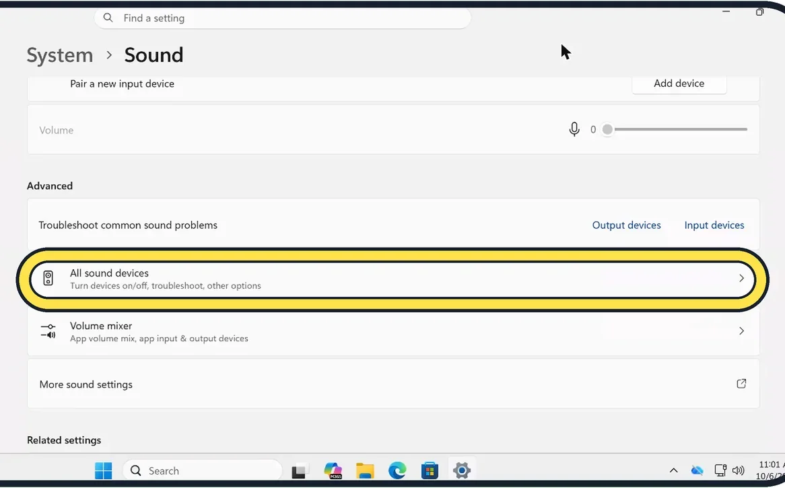This screenshot has height=488, width=785.
Task: Open File Explorer from the taskbar
Action: pyautogui.click(x=365, y=470)
